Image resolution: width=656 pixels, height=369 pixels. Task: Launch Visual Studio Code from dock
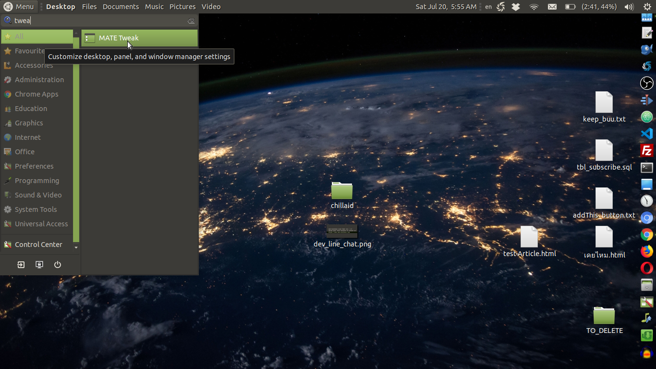pyautogui.click(x=647, y=134)
